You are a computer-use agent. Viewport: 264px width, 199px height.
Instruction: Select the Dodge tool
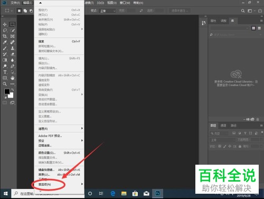(x=5, y=66)
